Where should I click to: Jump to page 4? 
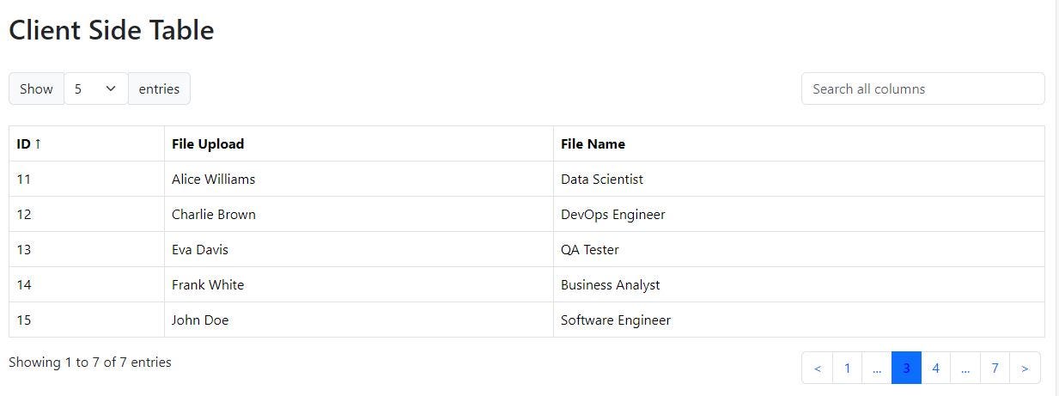point(935,369)
